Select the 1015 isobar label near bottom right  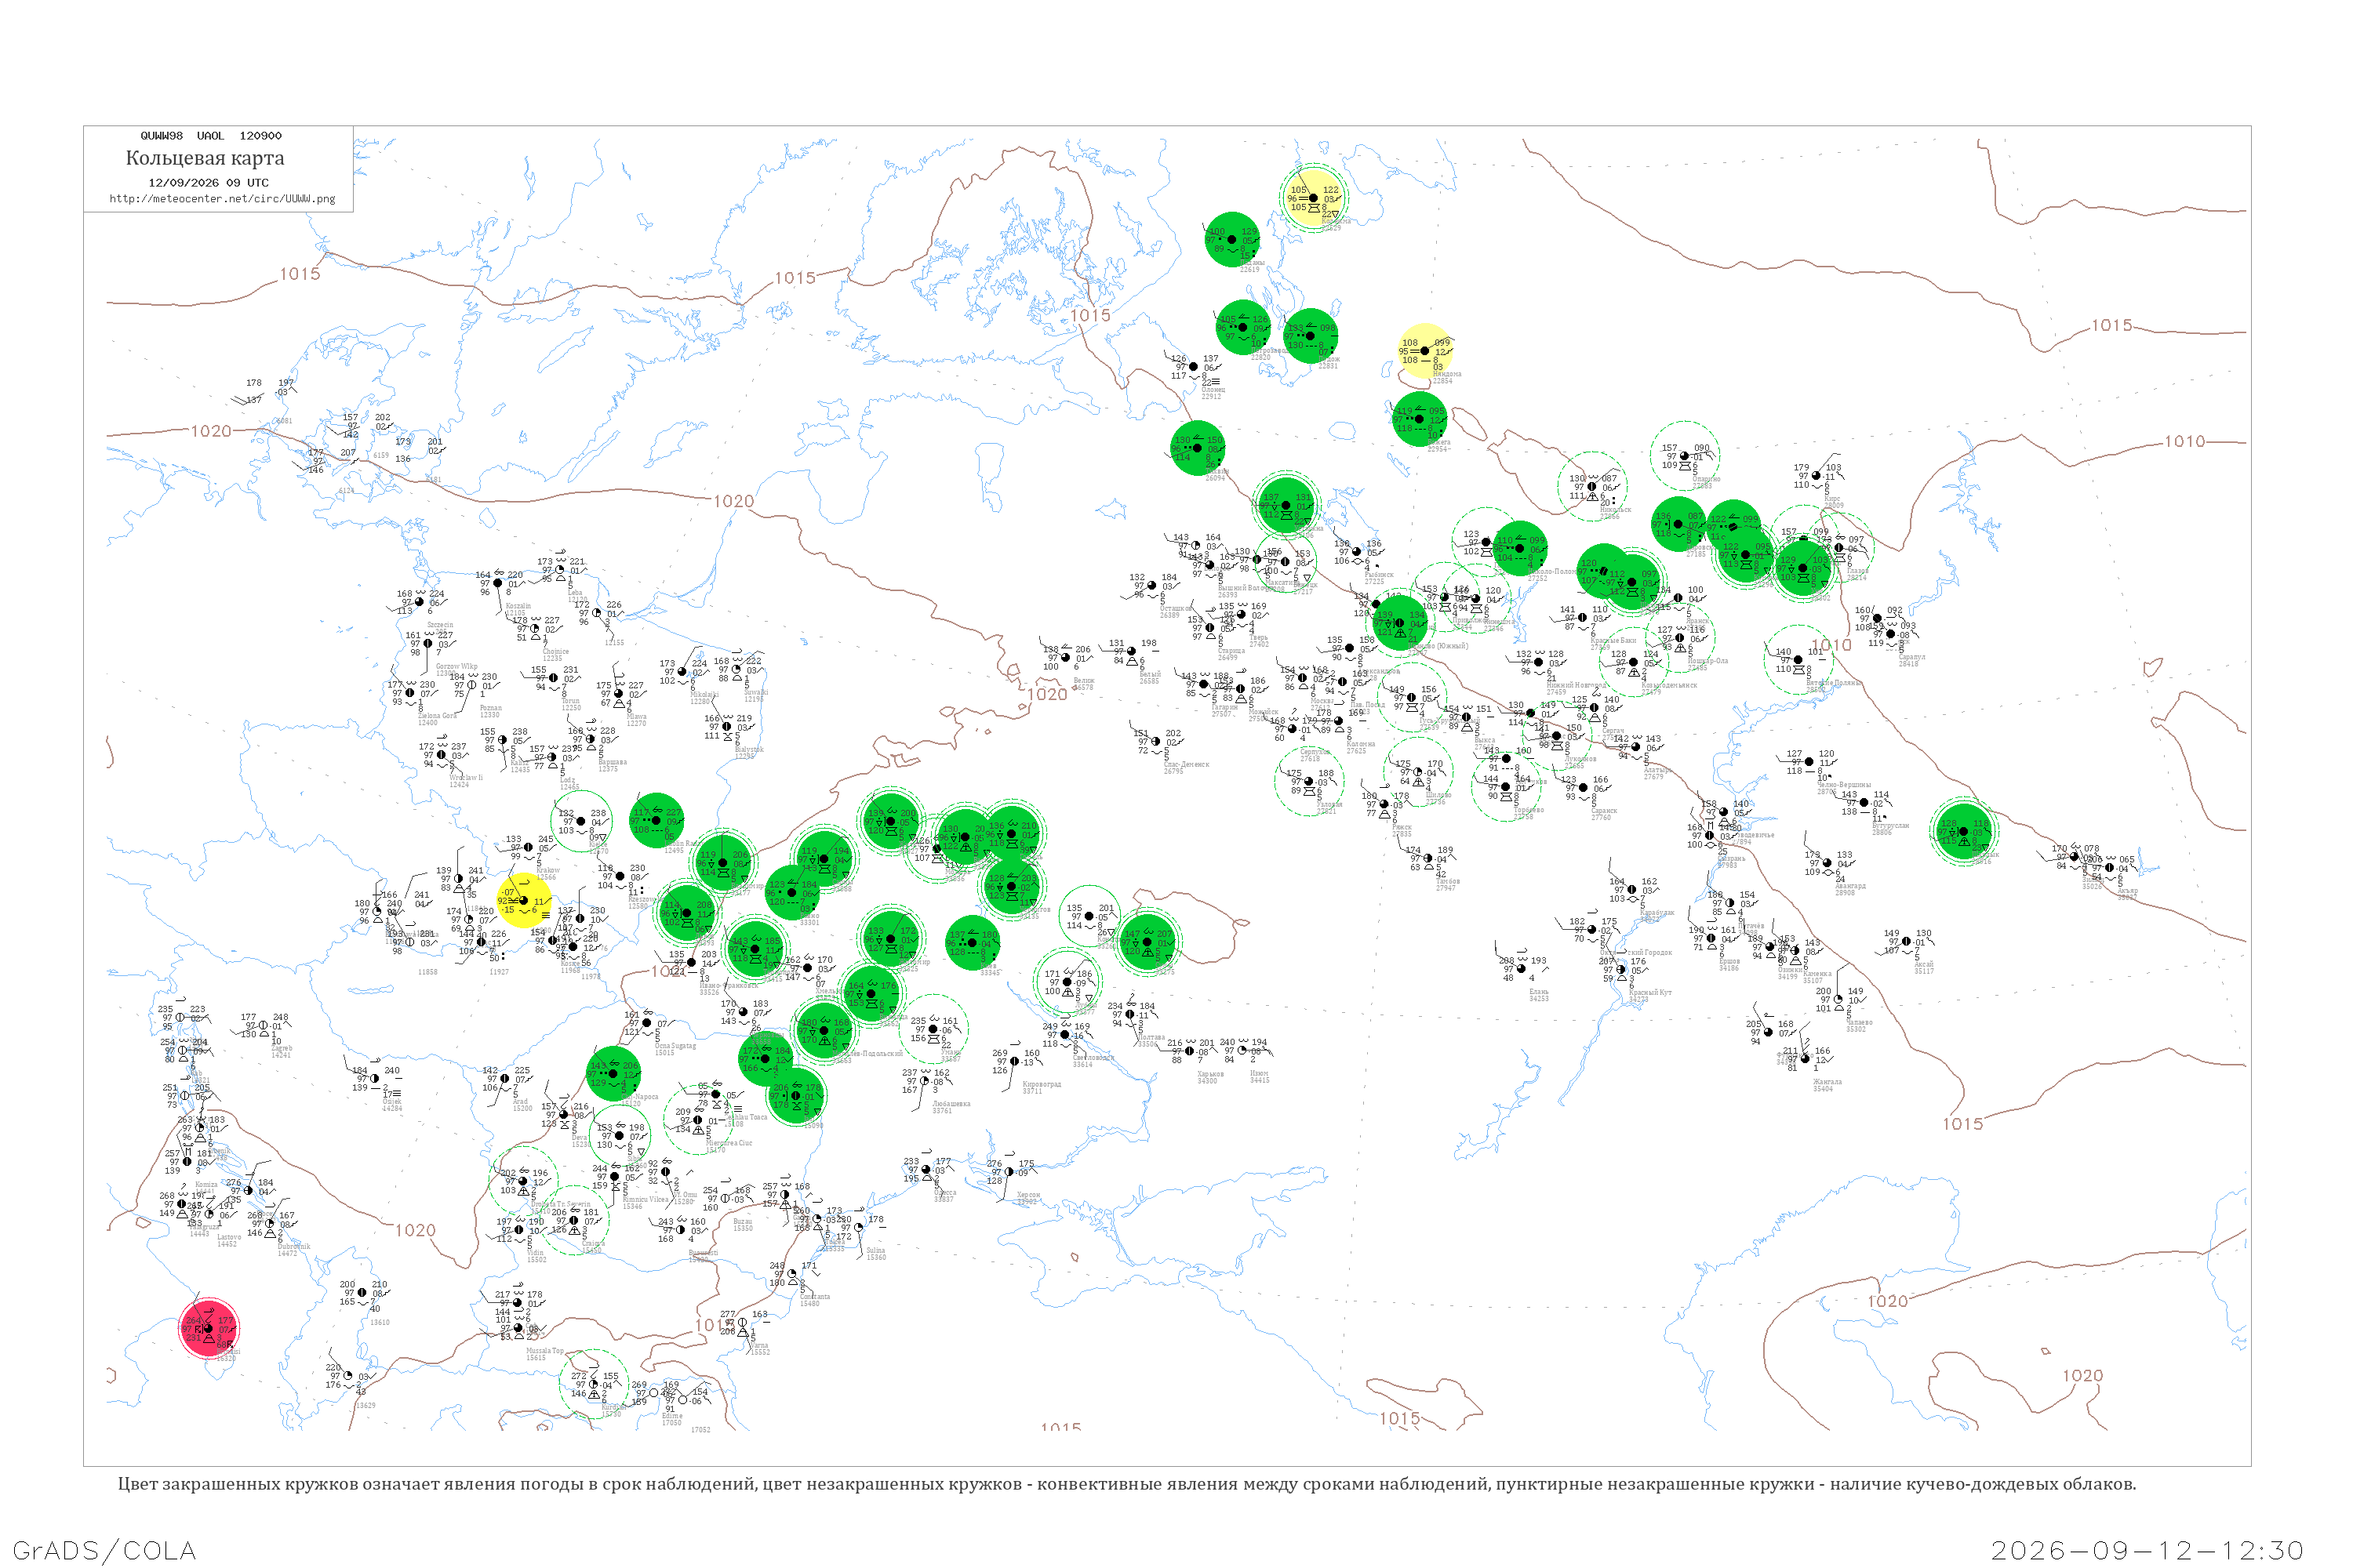tap(1963, 1124)
